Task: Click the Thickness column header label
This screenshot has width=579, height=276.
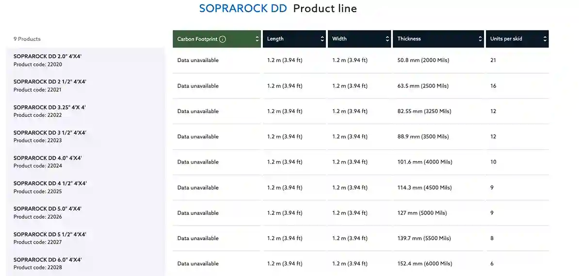Action: click(x=409, y=39)
